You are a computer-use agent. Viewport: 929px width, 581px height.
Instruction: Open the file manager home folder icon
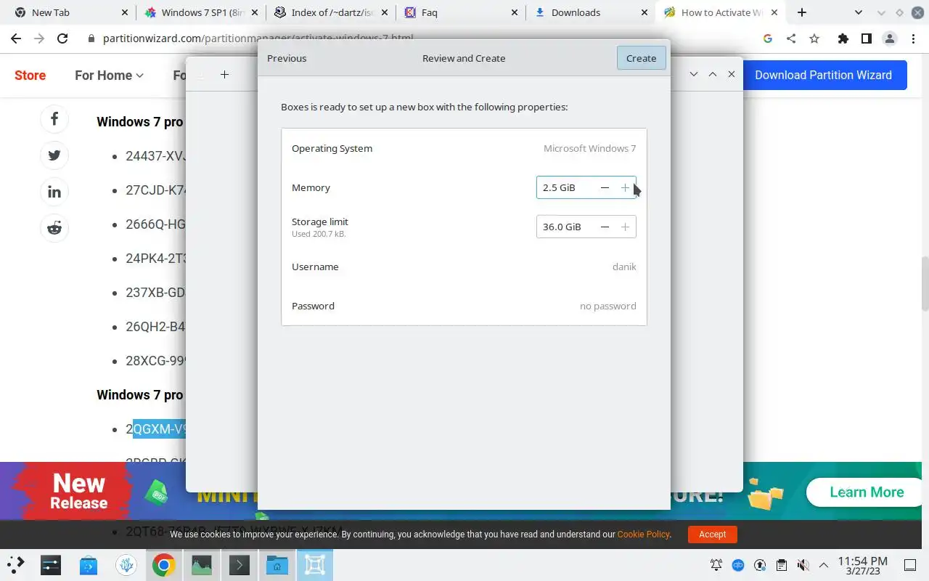(x=277, y=565)
